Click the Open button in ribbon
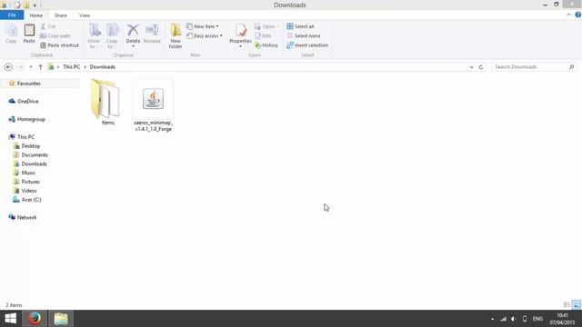This screenshot has height=327, width=582. tap(266, 26)
